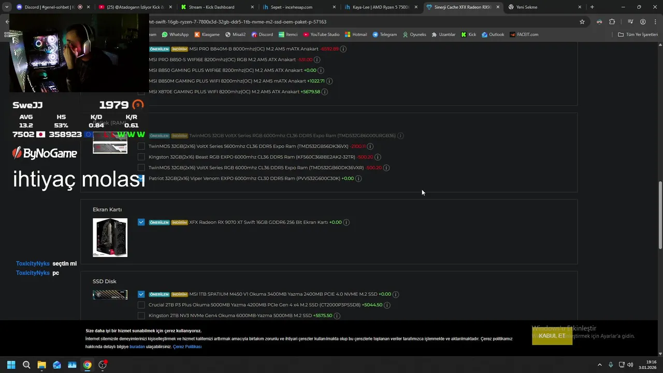The width and height of the screenshot is (663, 373).
Task: Open Windows taskbar search
Action: (26, 365)
